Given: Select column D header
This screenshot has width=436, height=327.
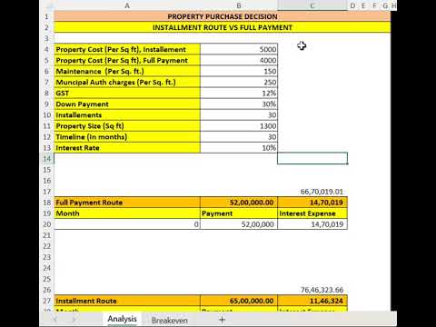Looking at the screenshot, I should (352, 5).
